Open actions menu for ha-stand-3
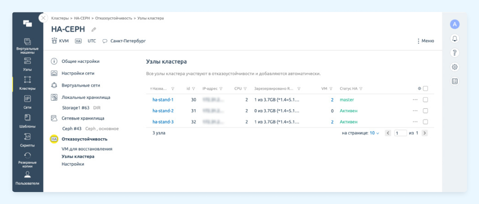 click(x=415, y=122)
